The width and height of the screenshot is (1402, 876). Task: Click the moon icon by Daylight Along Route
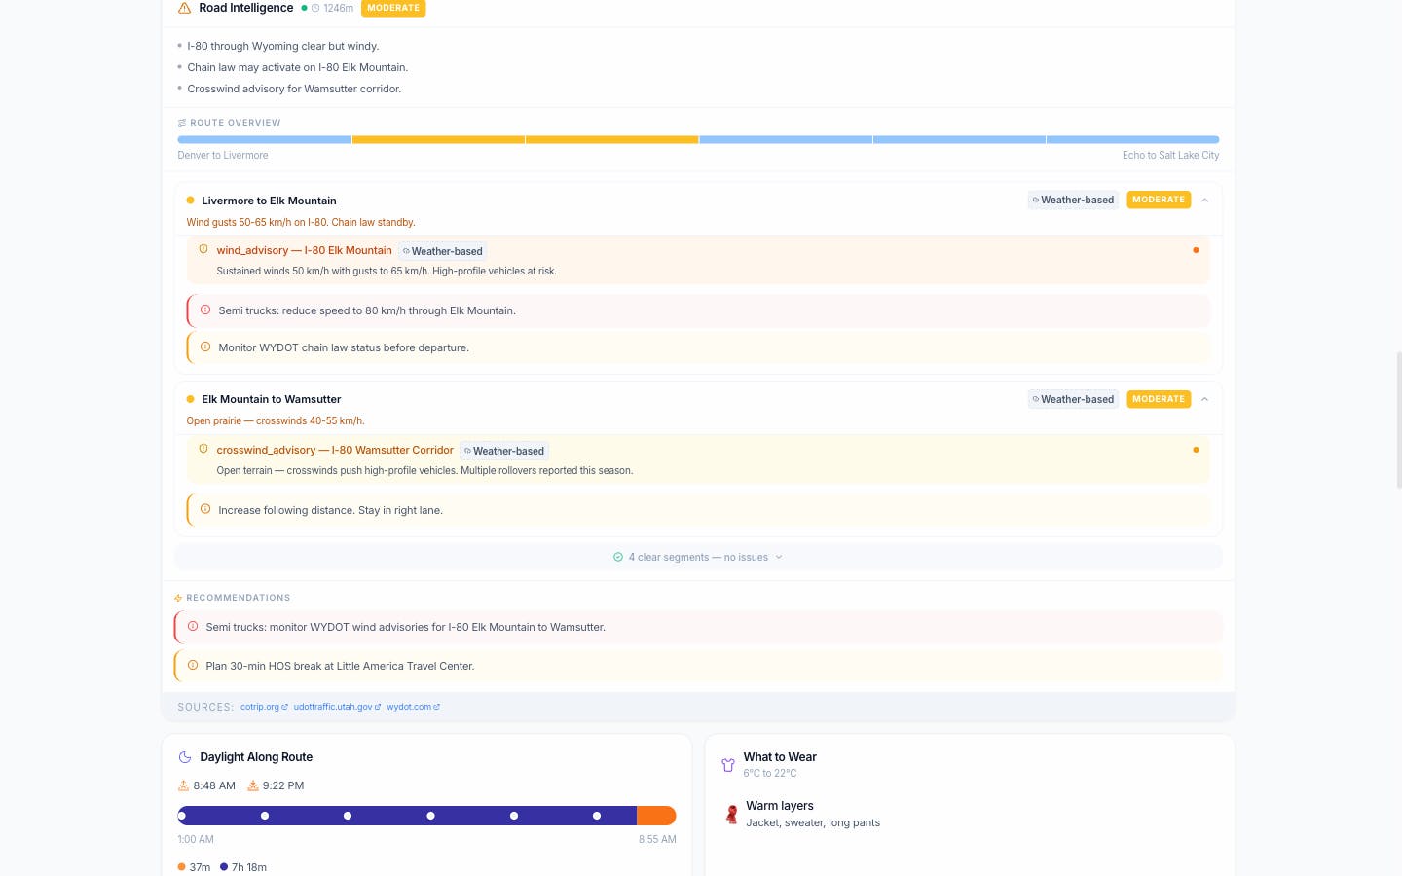pyautogui.click(x=185, y=757)
